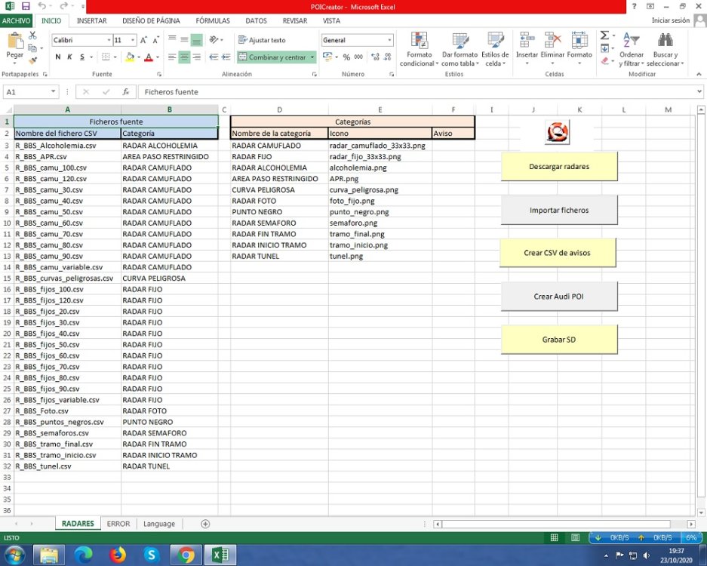Click the AutoSum sigma icon

tap(604, 35)
